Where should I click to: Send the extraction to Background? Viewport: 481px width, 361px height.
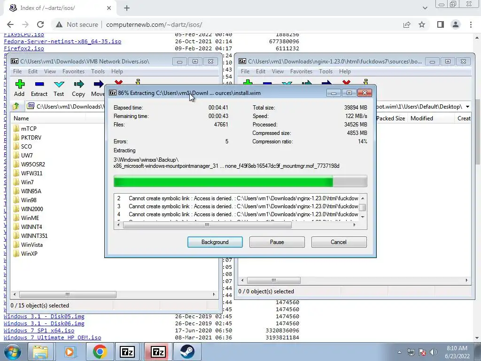[215, 242]
